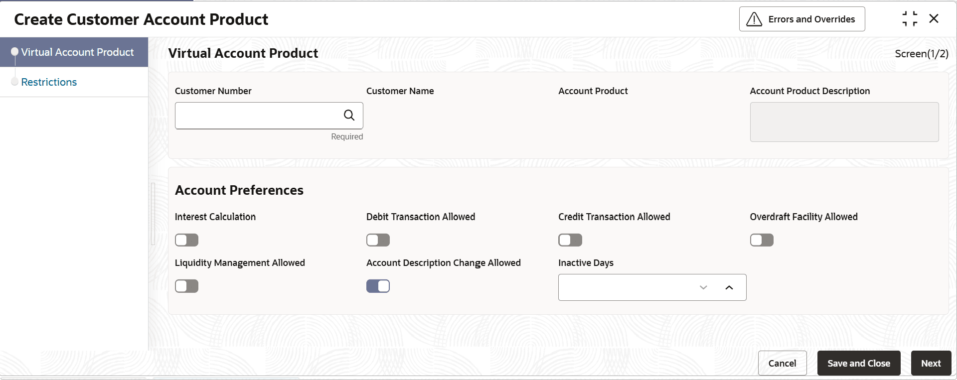Turn on Overdraft Facility Allowed switch
This screenshot has height=380, width=957.
coord(762,240)
